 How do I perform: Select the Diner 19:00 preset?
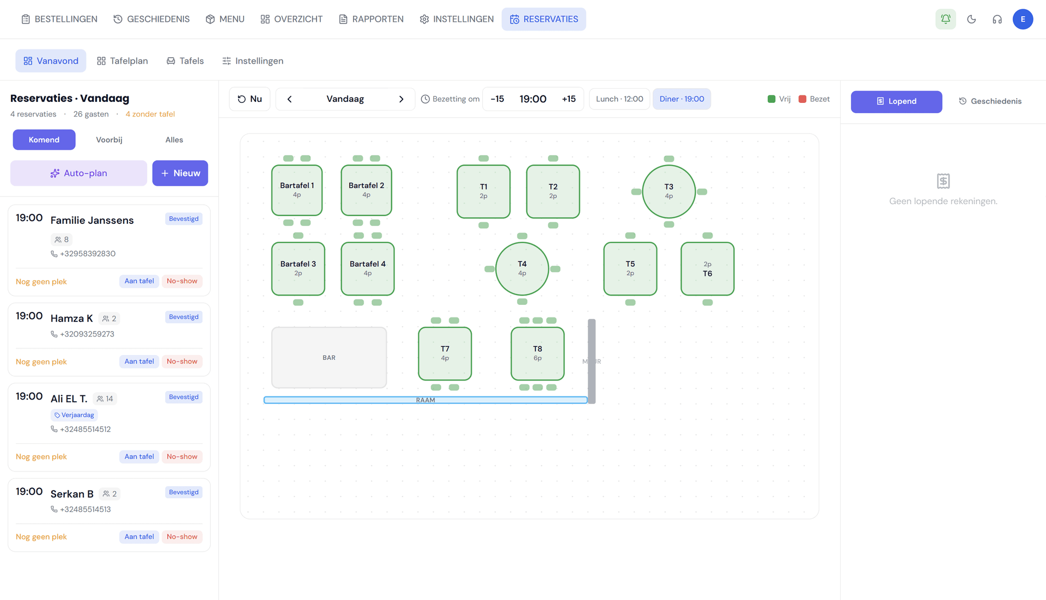coord(682,99)
